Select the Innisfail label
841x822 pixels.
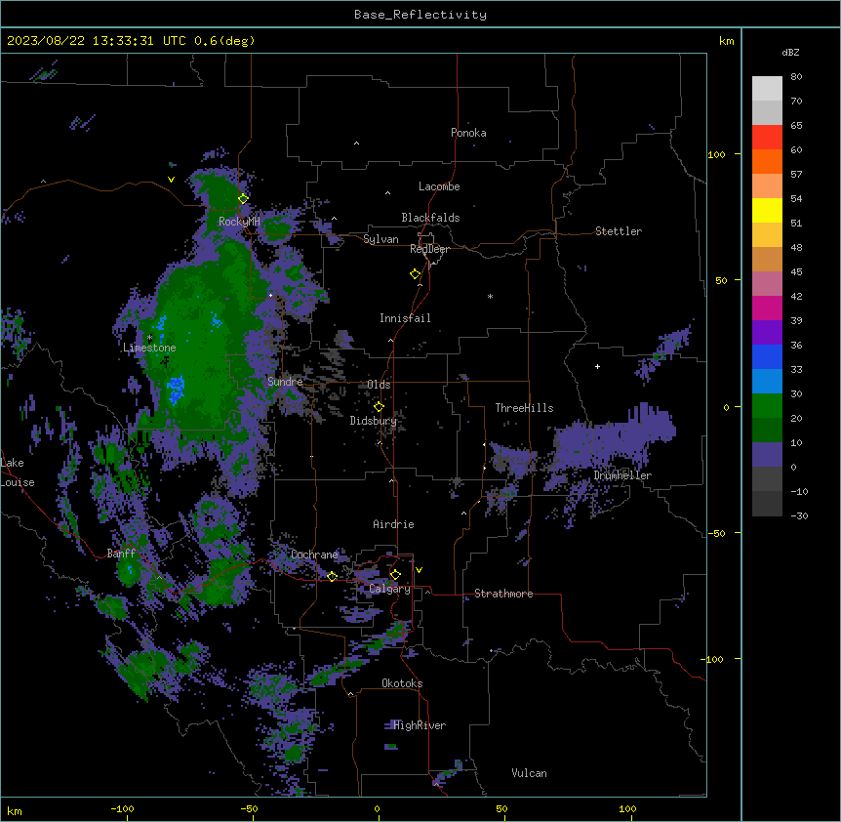point(405,318)
